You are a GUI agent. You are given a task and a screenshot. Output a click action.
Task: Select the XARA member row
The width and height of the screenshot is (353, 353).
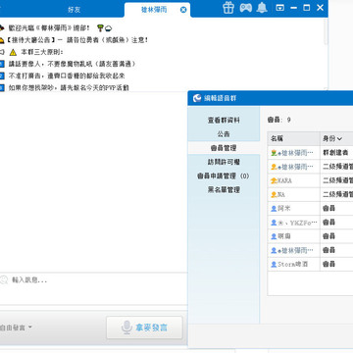(x=310, y=180)
